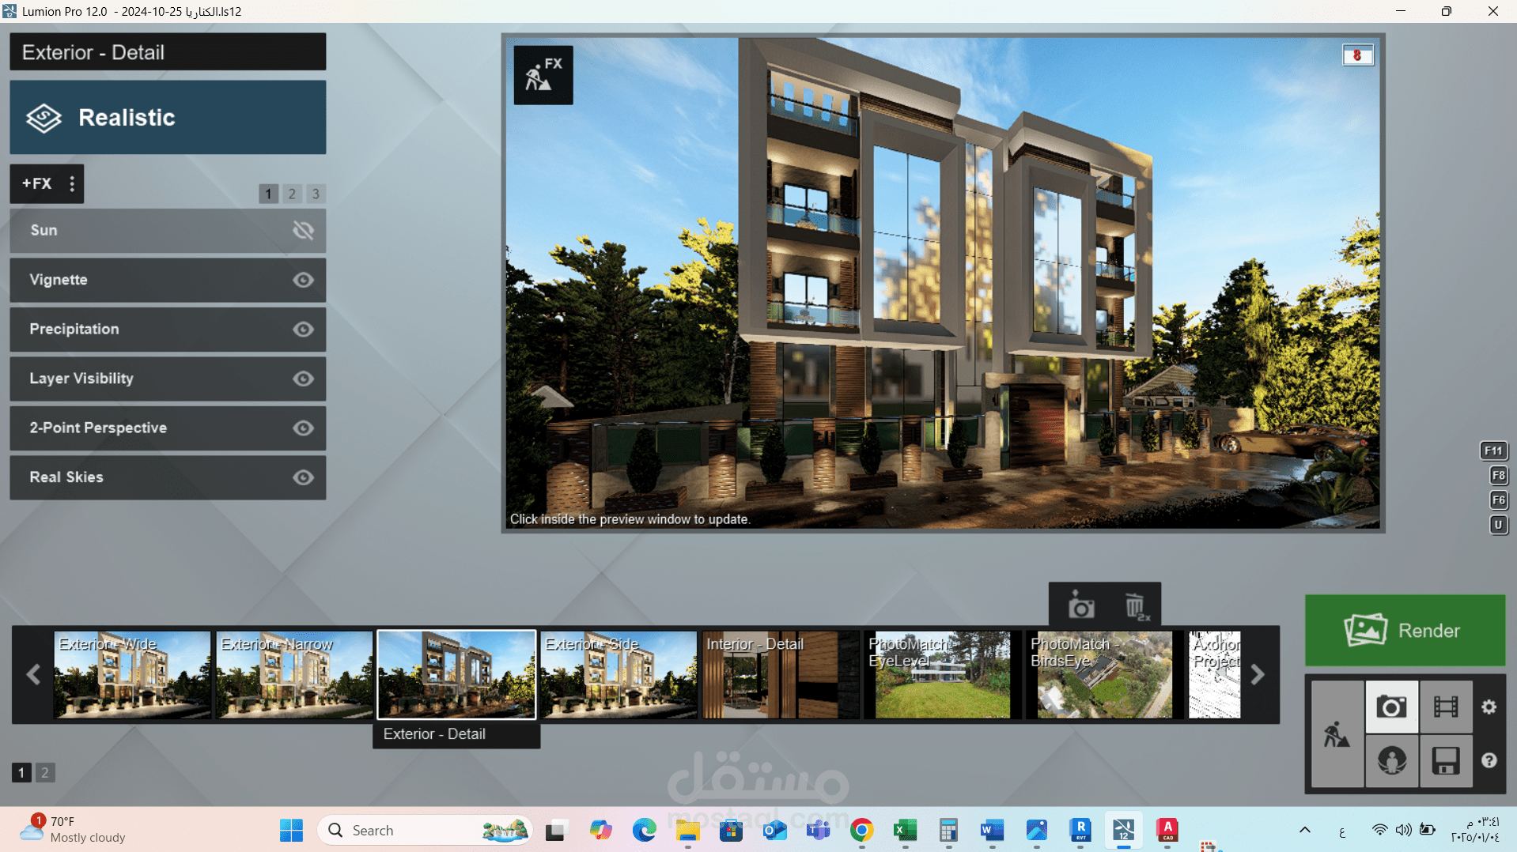The height and width of the screenshot is (852, 1517).
Task: Click the F11 shortcut key indicator
Action: click(1493, 451)
